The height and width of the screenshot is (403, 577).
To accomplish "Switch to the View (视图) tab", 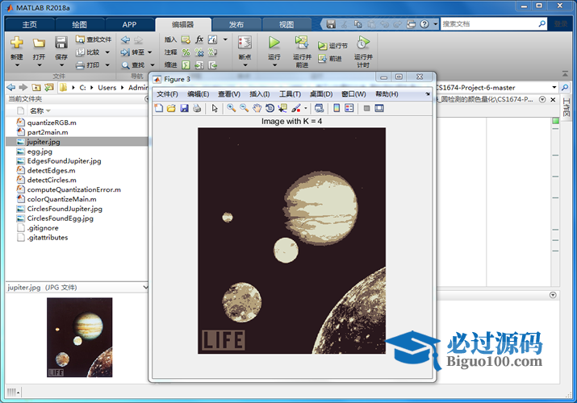I will click(286, 25).
